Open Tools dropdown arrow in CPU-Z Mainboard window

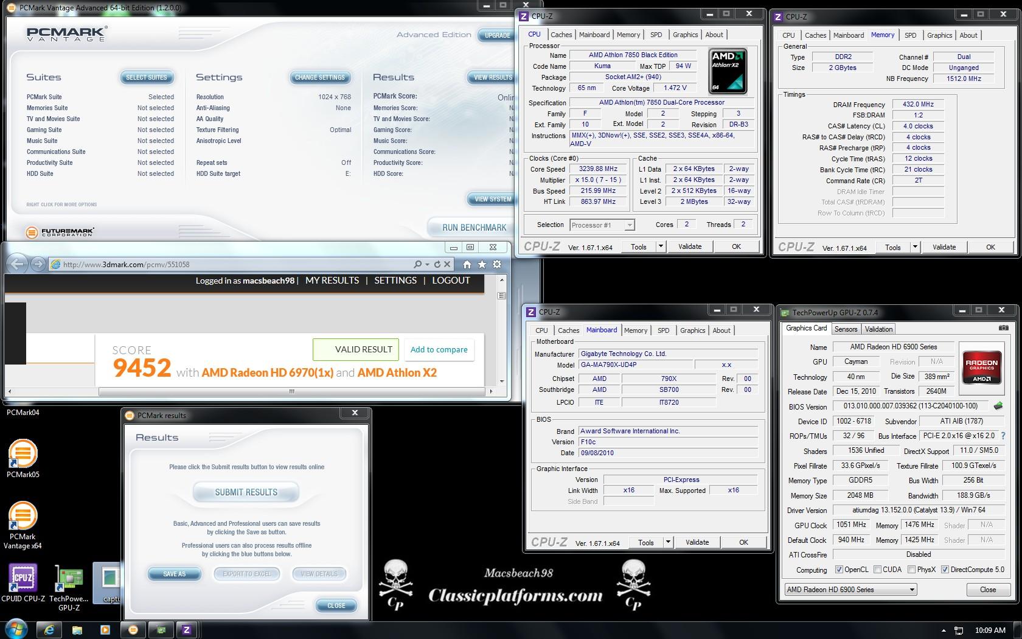tap(668, 542)
